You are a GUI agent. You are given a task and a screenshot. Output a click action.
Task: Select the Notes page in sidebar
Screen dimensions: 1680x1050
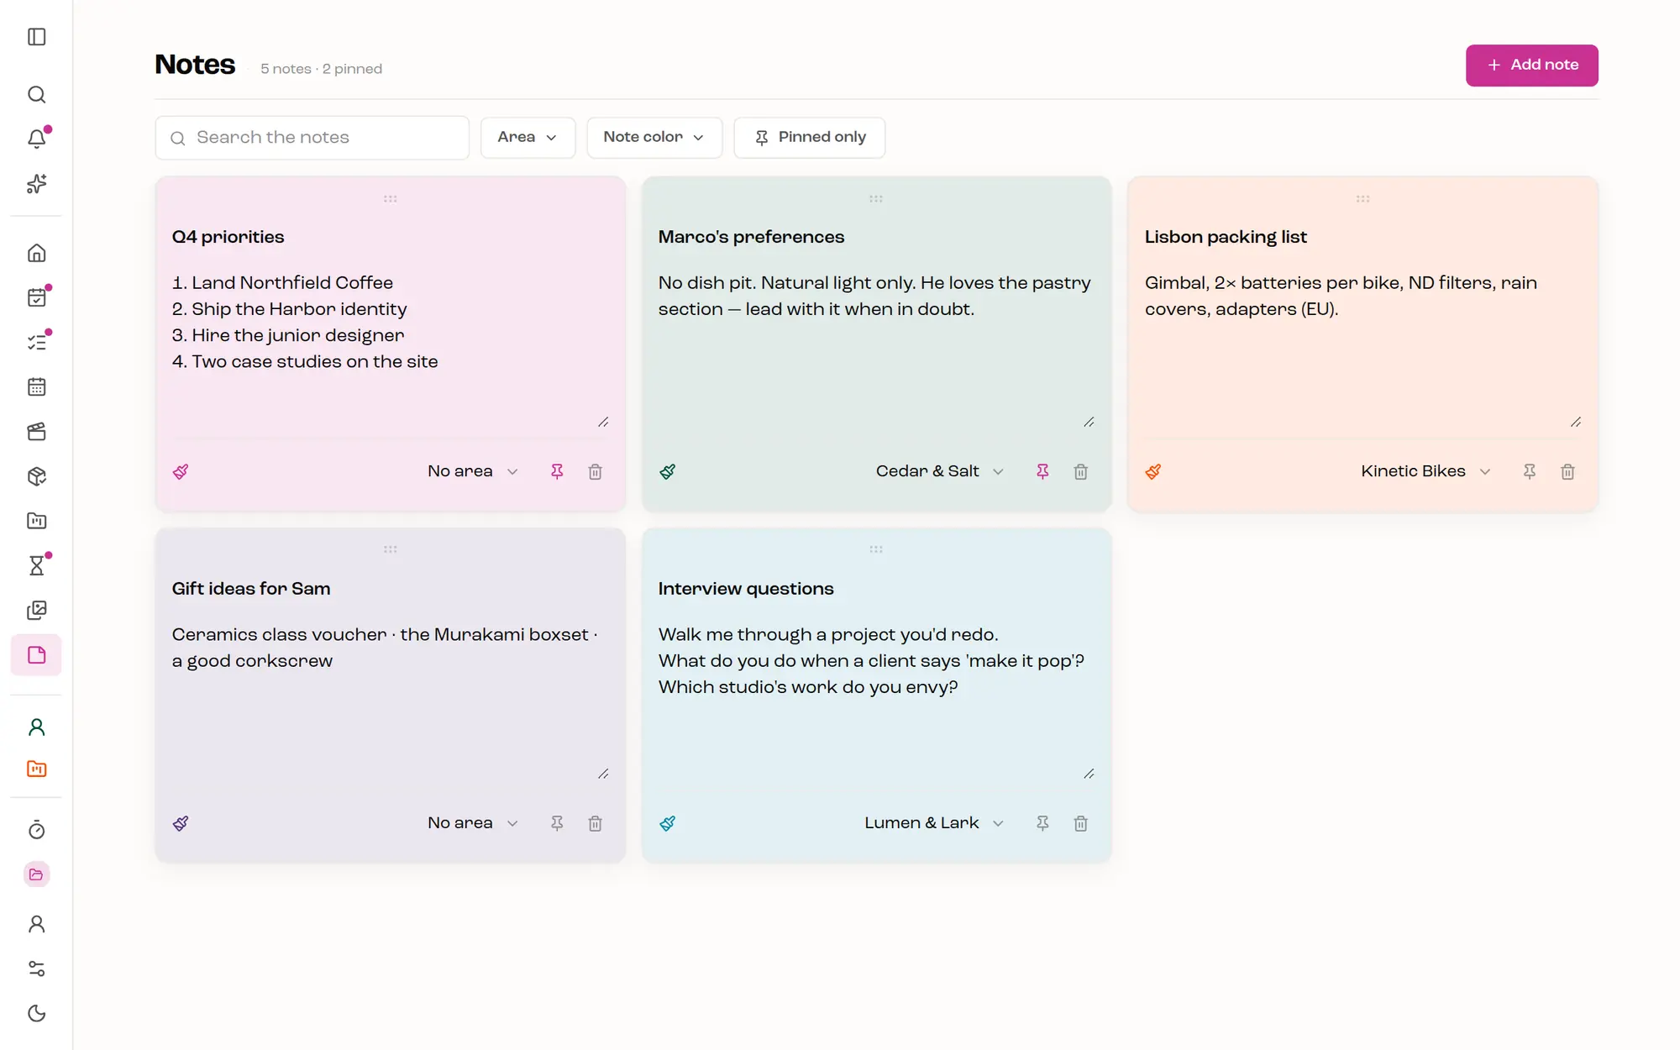[36, 655]
